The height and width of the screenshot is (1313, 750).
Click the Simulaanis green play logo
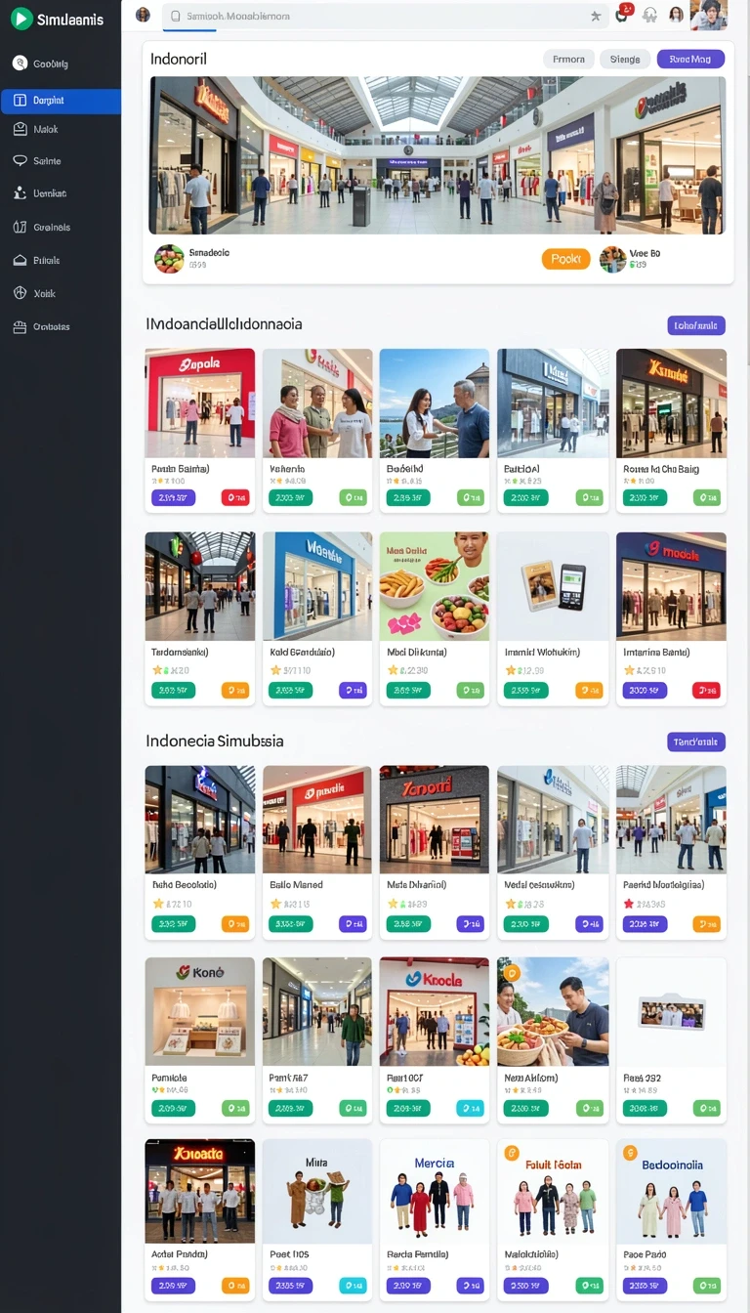21,19
